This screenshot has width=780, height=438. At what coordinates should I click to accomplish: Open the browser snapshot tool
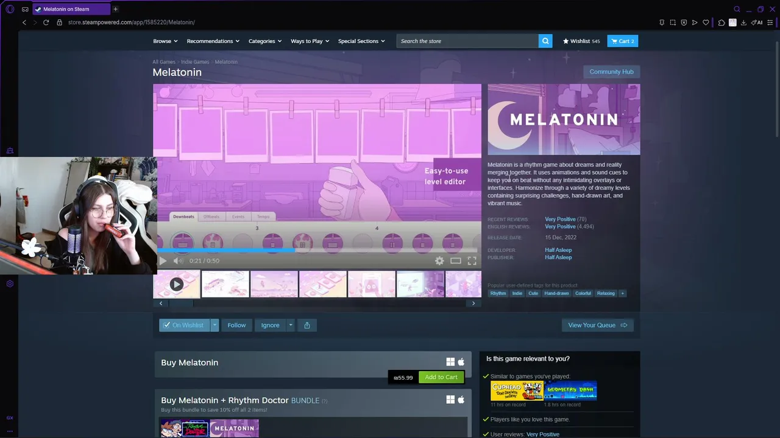[673, 23]
